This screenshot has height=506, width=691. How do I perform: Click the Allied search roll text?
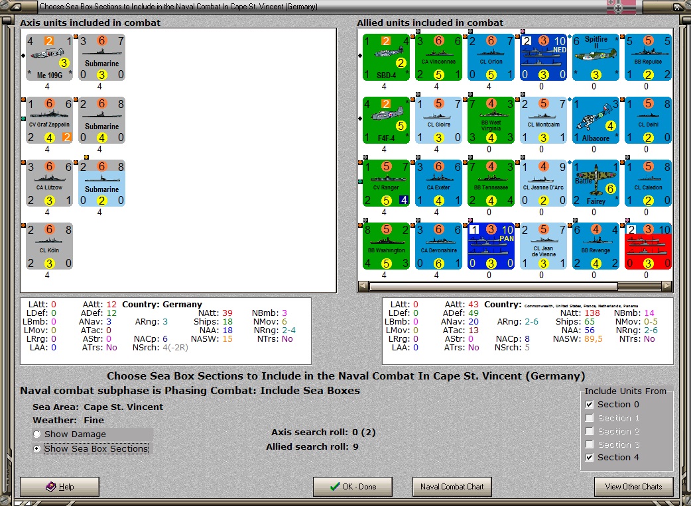point(312,446)
